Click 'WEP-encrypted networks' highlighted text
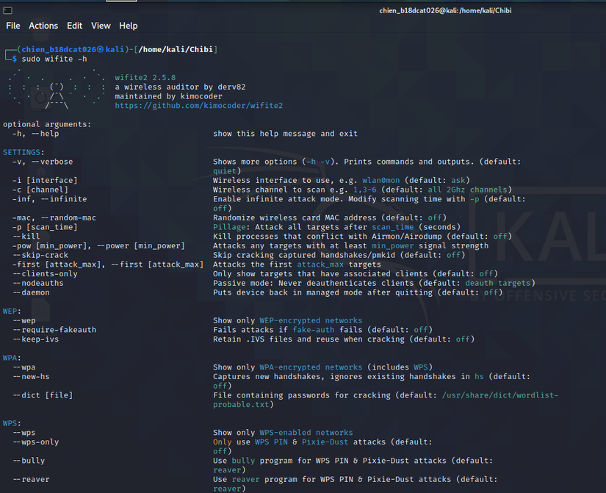The image size is (606, 493). (311, 320)
